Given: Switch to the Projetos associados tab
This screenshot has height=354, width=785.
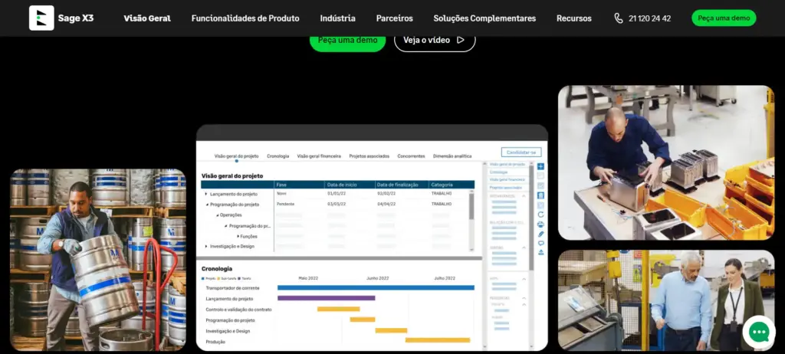Looking at the screenshot, I should (369, 156).
